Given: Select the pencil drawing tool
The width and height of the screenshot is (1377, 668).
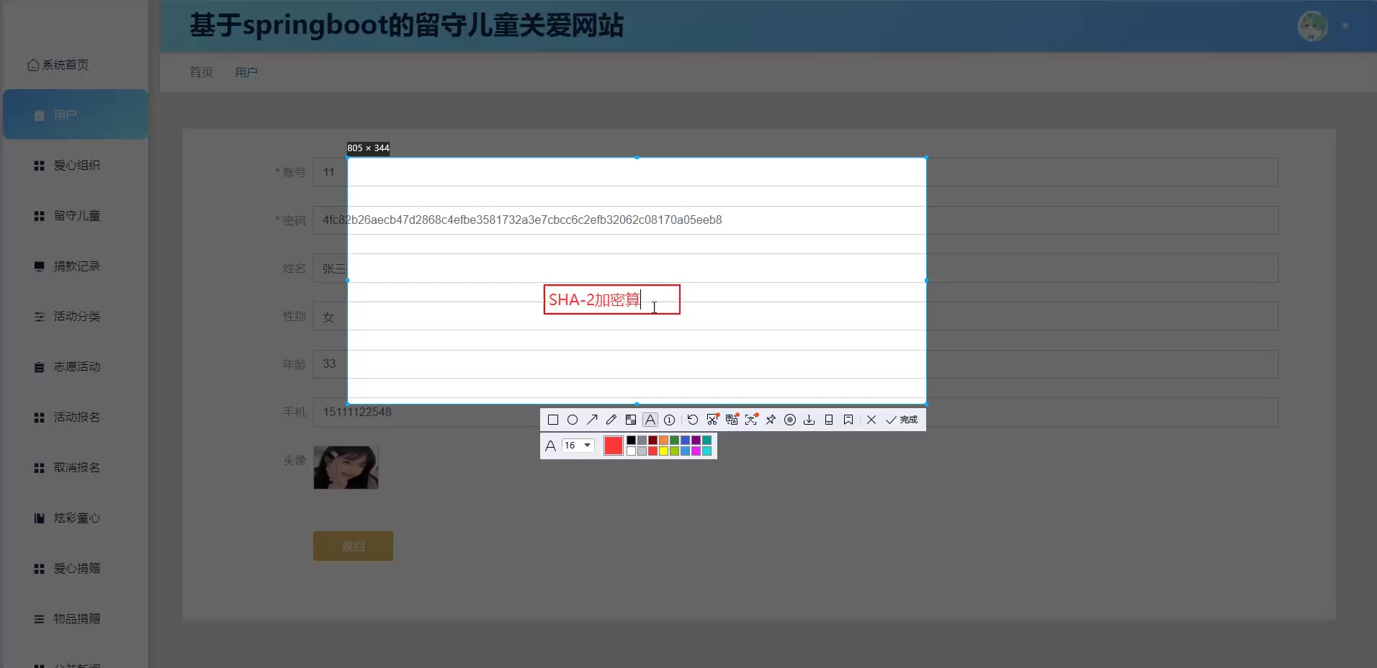Looking at the screenshot, I should (x=611, y=420).
